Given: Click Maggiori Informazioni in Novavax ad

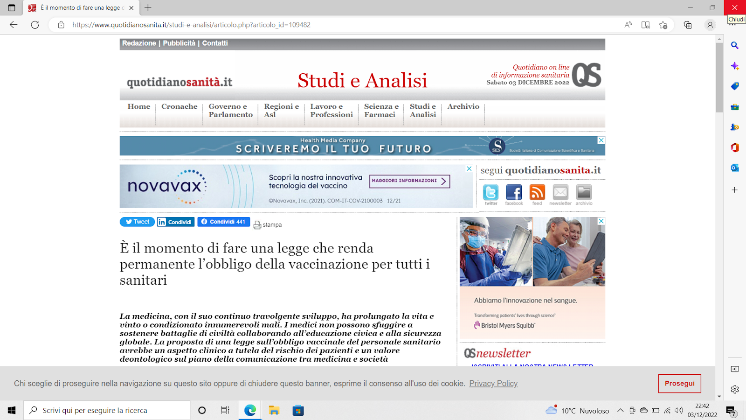Looking at the screenshot, I should tap(409, 181).
